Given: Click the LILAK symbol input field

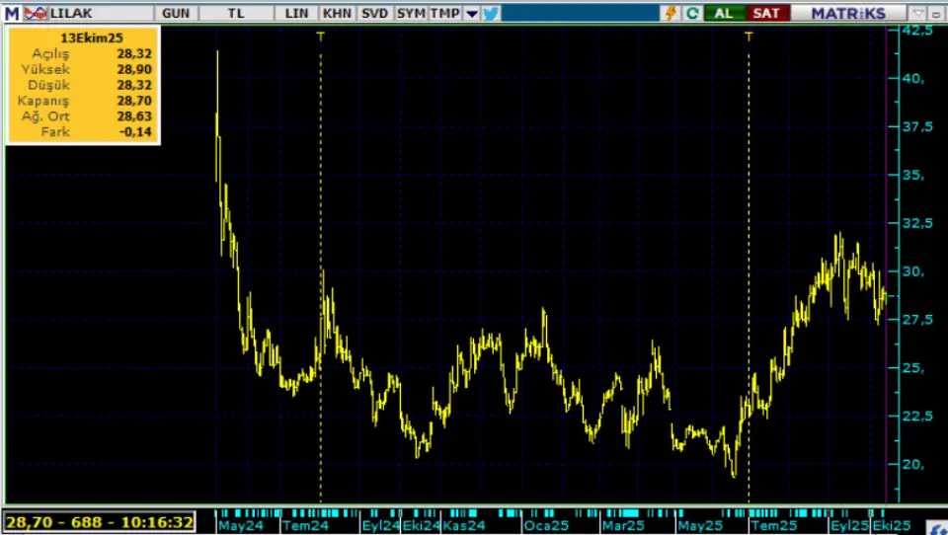Looking at the screenshot, I should tap(99, 14).
